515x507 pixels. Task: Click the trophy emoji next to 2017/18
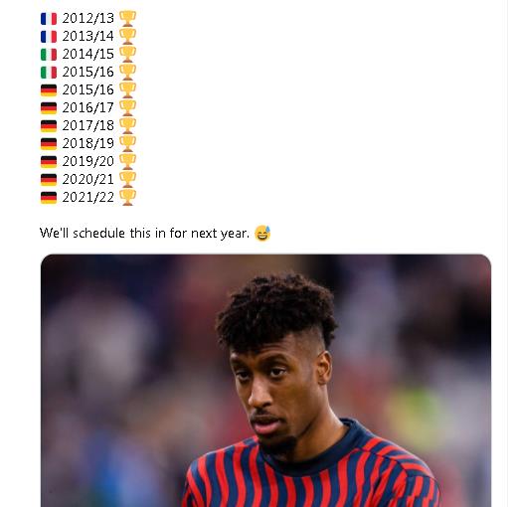tap(127, 125)
